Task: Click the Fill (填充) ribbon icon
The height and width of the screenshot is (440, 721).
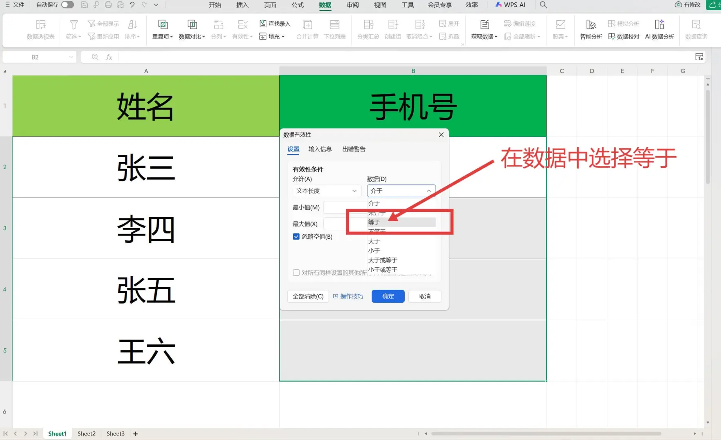Action: coord(263,36)
